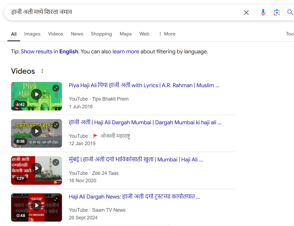
Task: Open Piya Haji Ali with Lyrics link
Action: click(x=144, y=85)
